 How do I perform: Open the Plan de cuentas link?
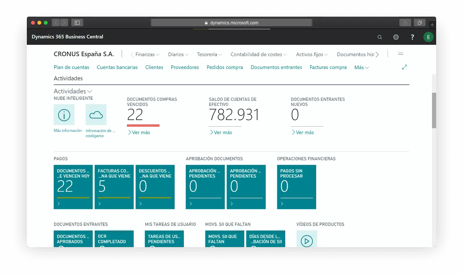click(x=71, y=68)
